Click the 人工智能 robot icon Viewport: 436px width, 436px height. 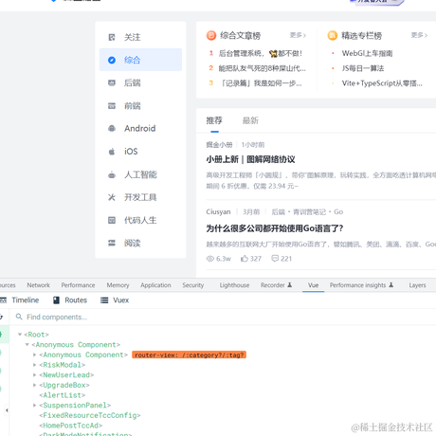pos(112,174)
